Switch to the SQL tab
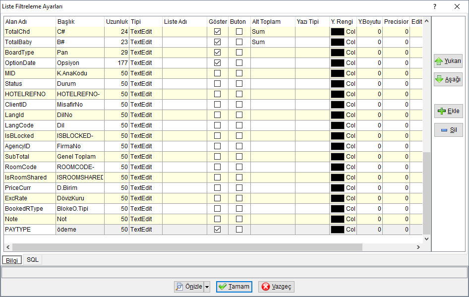The width and height of the screenshot is (469, 297). pyautogui.click(x=33, y=260)
